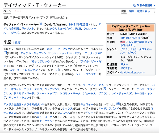Click the 担当楽器 infobox label
Viewport: 159px width, 133px height.
tap(112, 64)
